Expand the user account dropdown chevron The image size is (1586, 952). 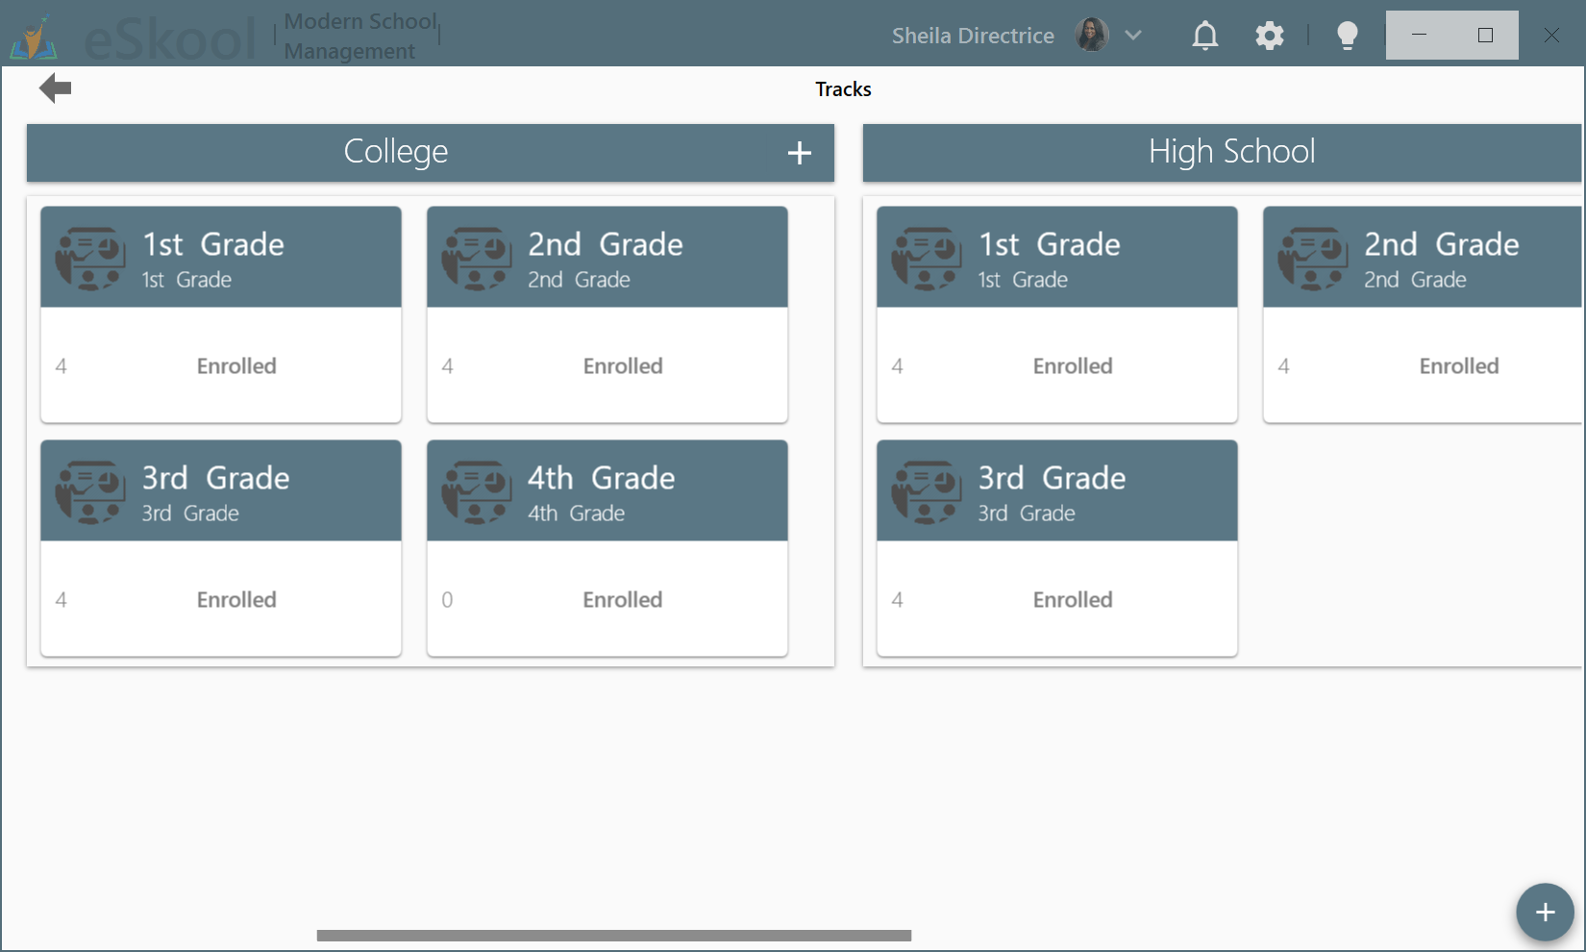tap(1134, 35)
